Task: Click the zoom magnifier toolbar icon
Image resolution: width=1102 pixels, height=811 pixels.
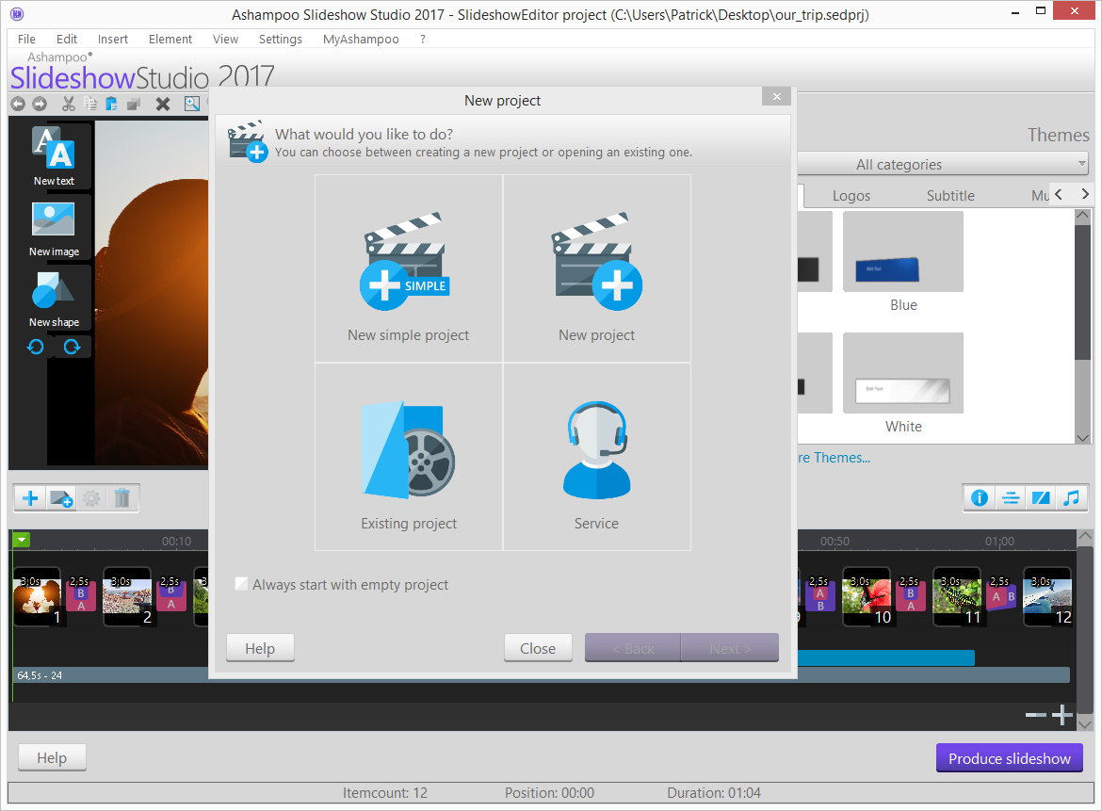Action: click(x=192, y=104)
